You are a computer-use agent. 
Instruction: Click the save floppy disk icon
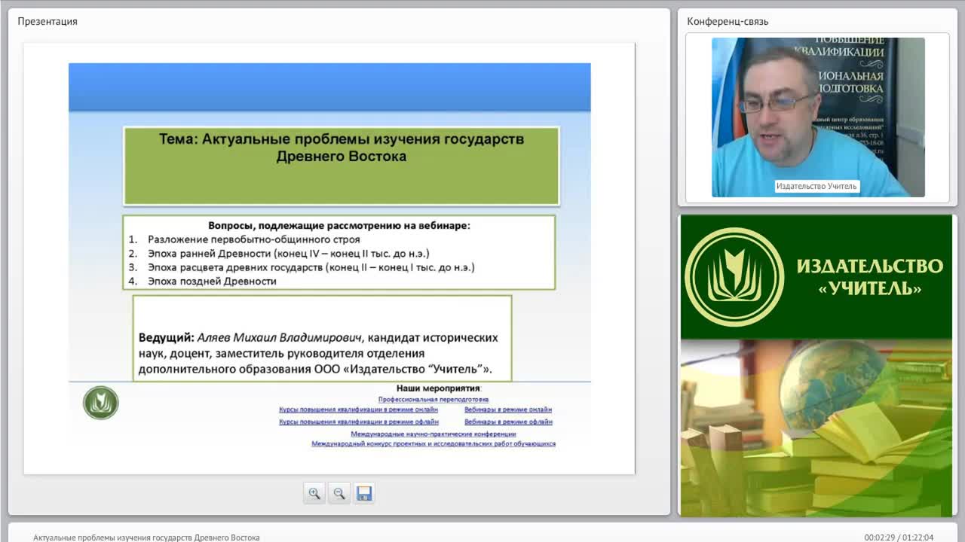[x=364, y=494]
